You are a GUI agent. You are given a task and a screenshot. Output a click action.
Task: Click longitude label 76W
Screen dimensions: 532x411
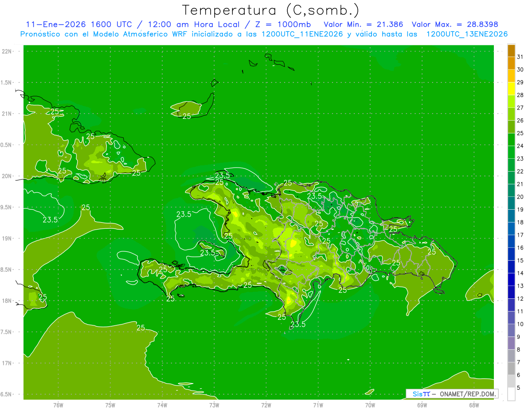pyautogui.click(x=58, y=405)
